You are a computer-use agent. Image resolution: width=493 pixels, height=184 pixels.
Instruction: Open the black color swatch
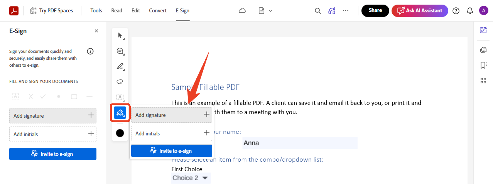(120, 133)
